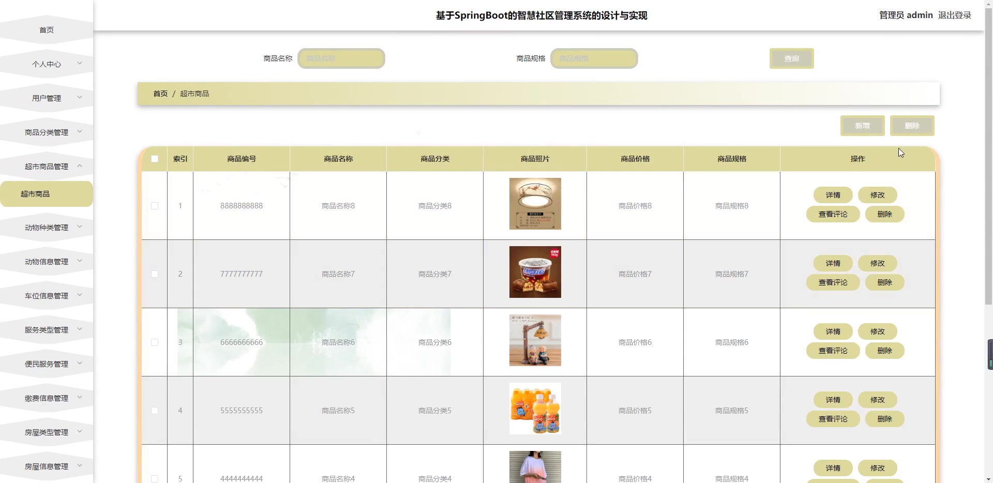Click the 商品价格 column header
Image resolution: width=993 pixels, height=483 pixels.
(x=635, y=159)
